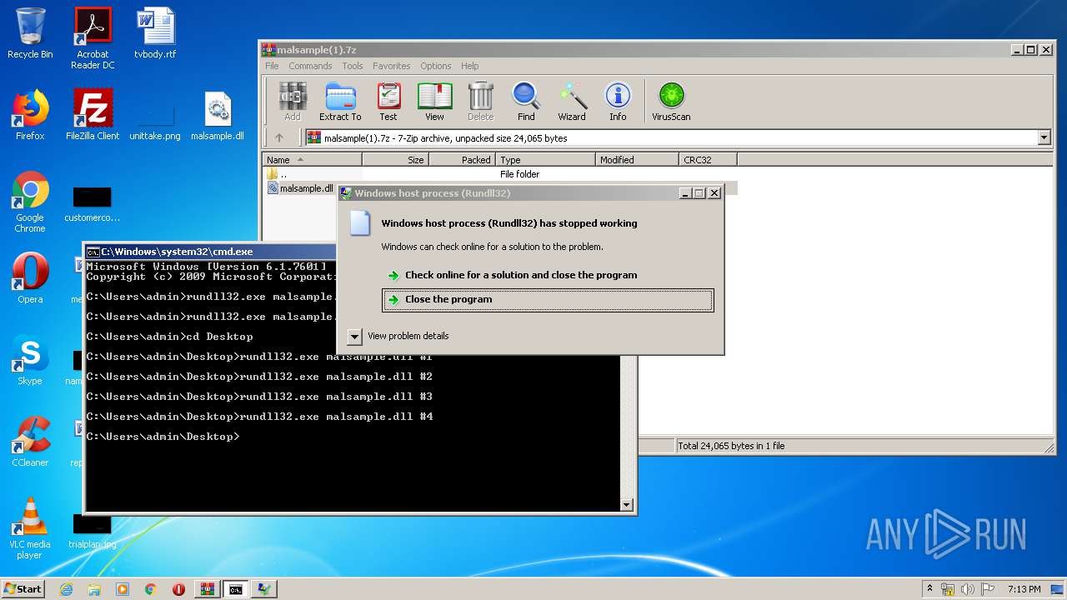Viewport: 1067px width, 600px height.
Task: Click the VirusScan toolbar icon
Action: 671,102
